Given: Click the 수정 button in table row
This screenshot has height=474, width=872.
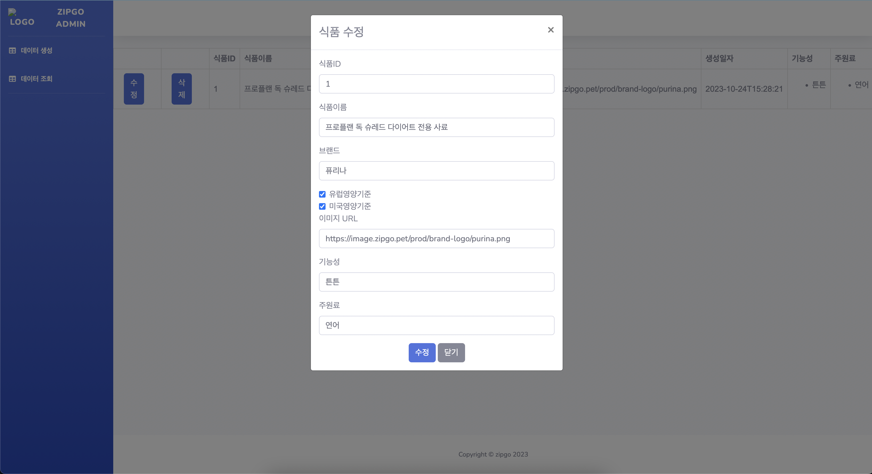Looking at the screenshot, I should pos(134,89).
